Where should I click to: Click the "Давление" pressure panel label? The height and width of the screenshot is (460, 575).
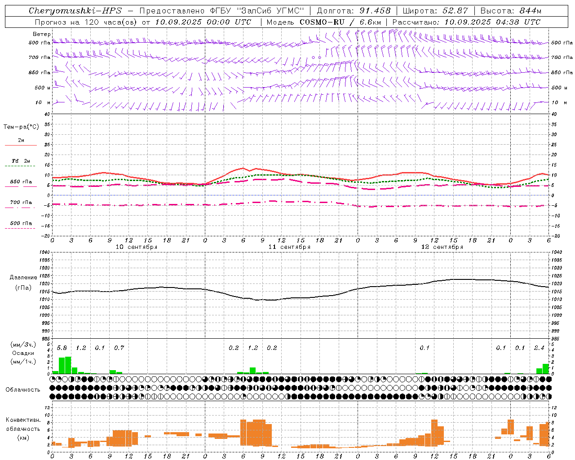click(x=23, y=278)
